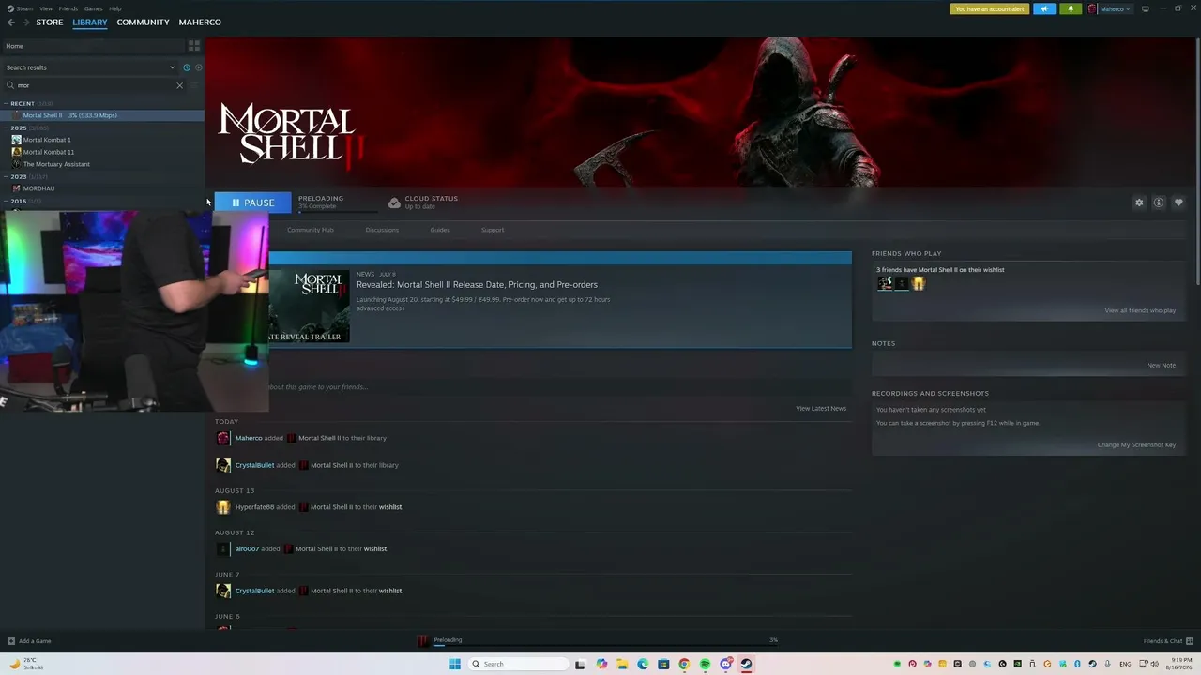The height and width of the screenshot is (675, 1201).
Task: Switch to the LIBRARY tab
Action: click(x=90, y=22)
